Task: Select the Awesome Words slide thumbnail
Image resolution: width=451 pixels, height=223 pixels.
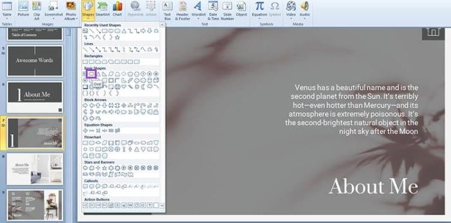Action: 35,61
